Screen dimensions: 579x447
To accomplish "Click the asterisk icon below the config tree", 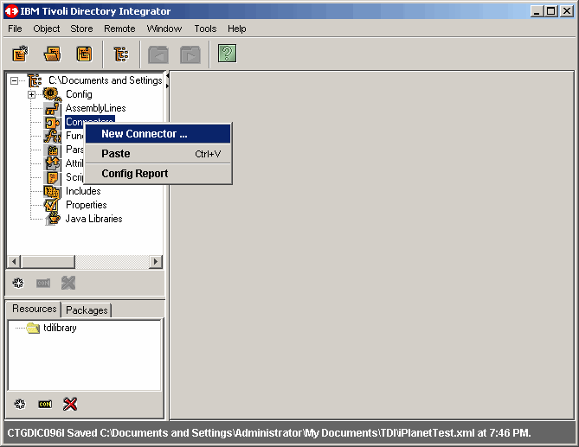I will (x=17, y=283).
